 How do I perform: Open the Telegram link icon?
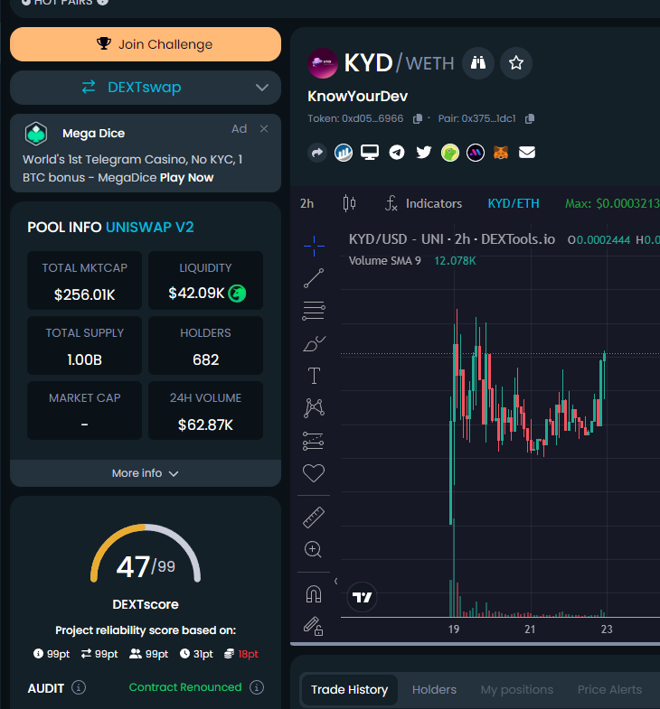coord(397,153)
